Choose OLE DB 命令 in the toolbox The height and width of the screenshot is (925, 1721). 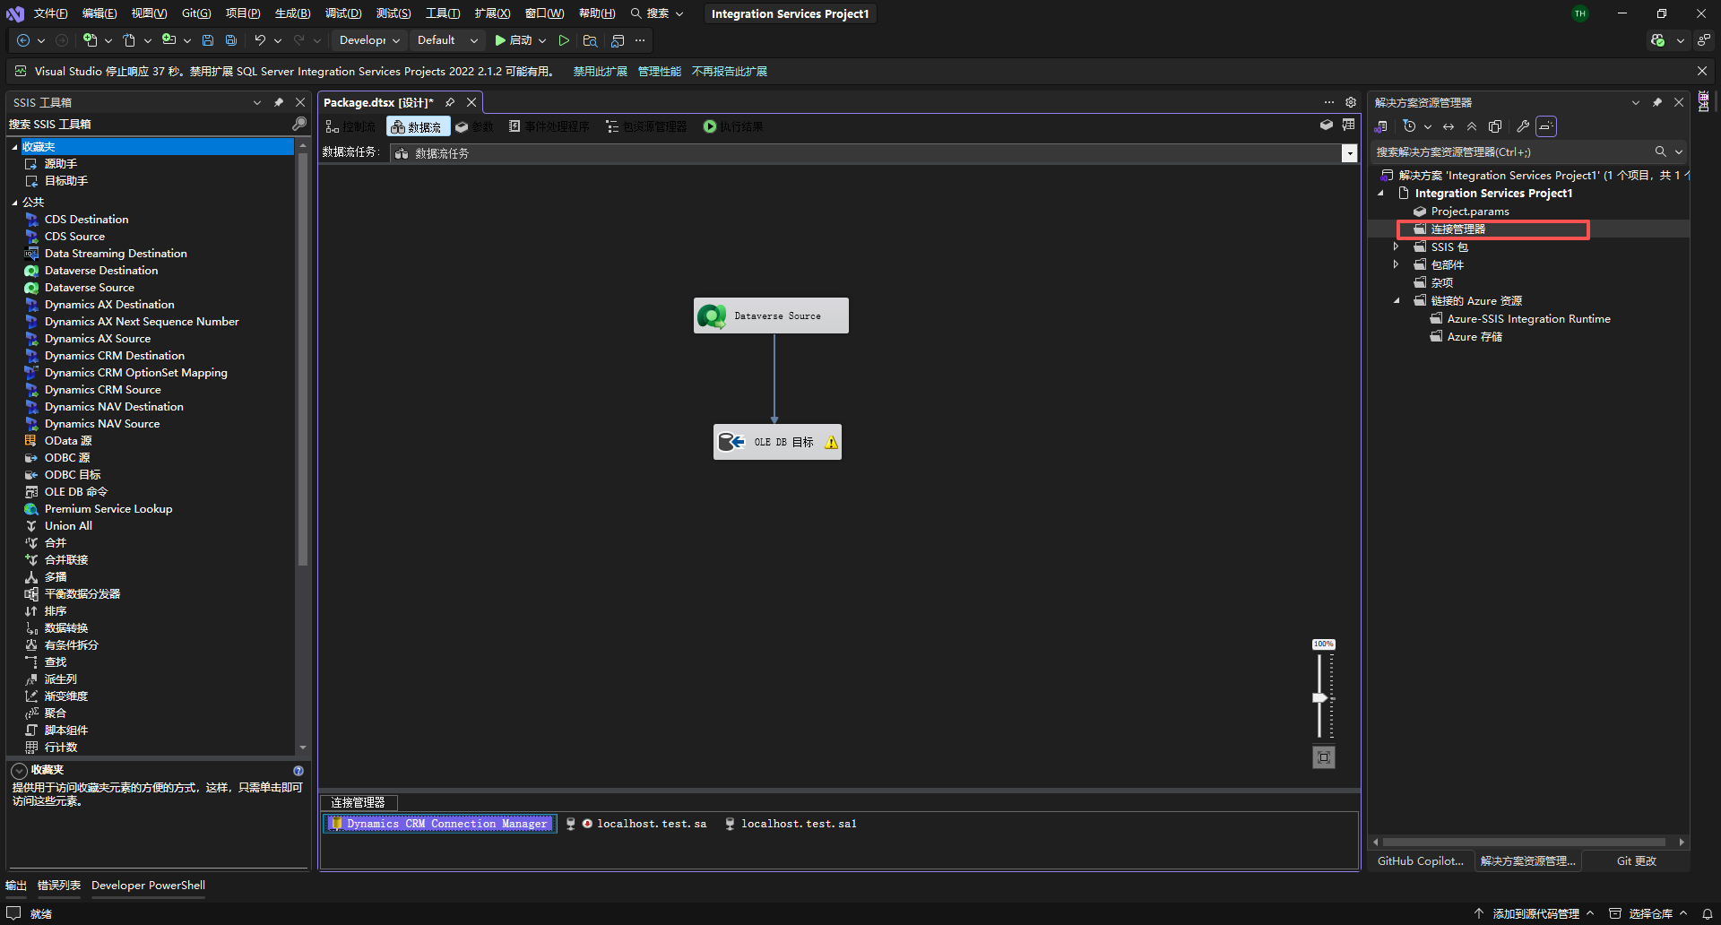pyautogui.click(x=76, y=492)
